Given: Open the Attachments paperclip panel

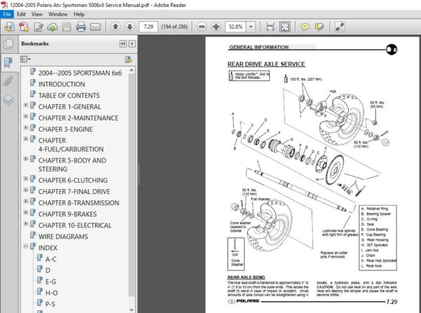Looking at the screenshot, I should 8,81.
